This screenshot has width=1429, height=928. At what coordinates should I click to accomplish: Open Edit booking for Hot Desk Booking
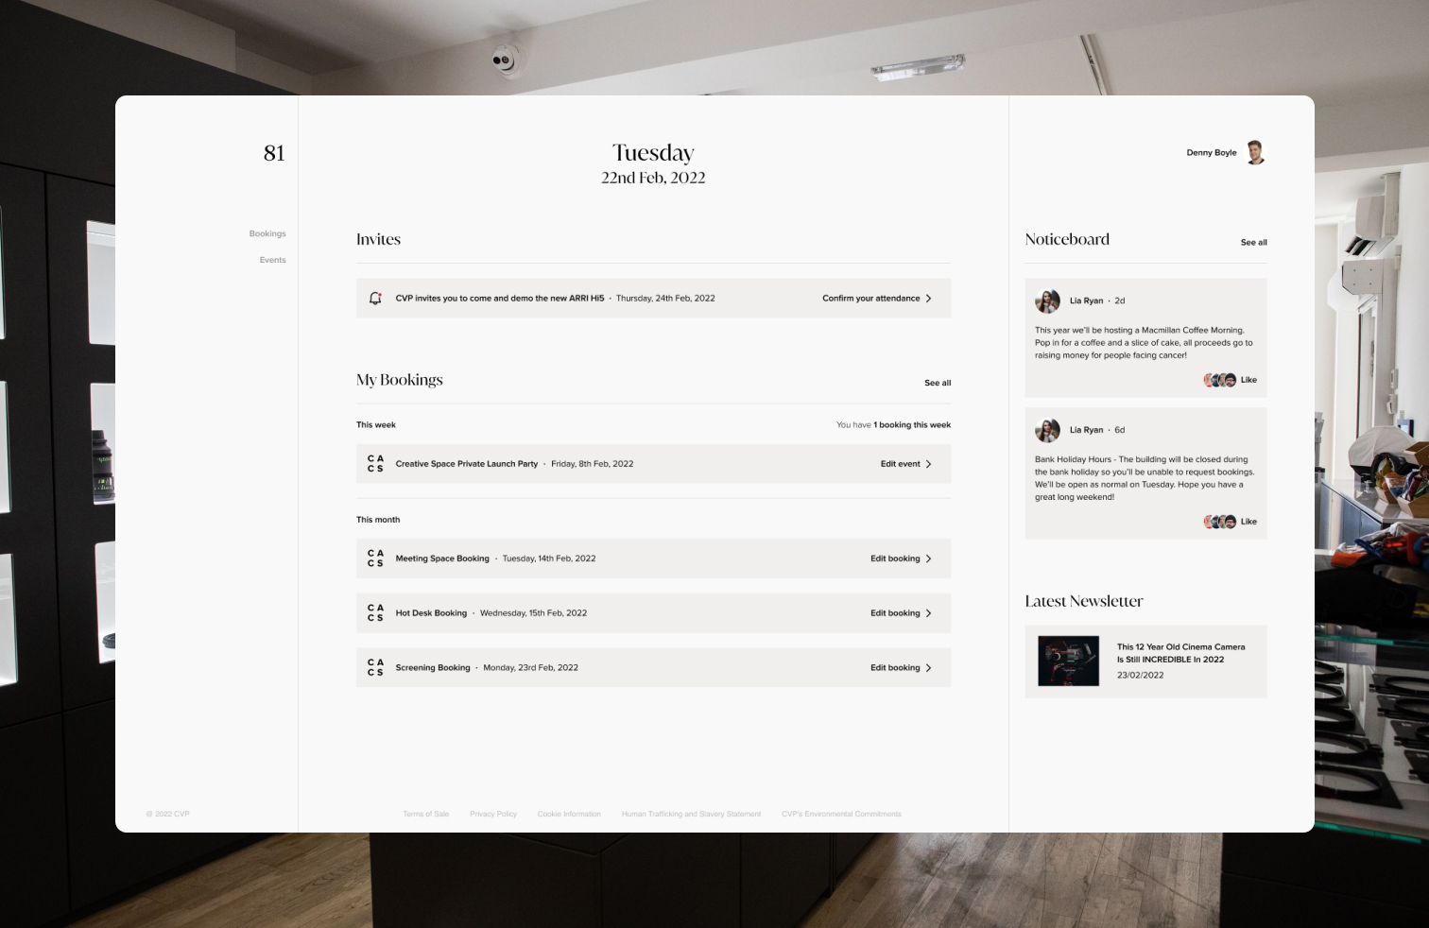tap(901, 613)
